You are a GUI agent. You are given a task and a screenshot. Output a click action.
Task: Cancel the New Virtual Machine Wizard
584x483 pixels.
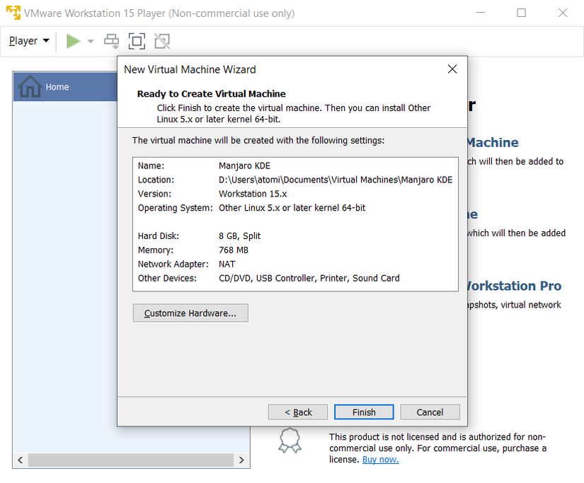click(x=430, y=412)
